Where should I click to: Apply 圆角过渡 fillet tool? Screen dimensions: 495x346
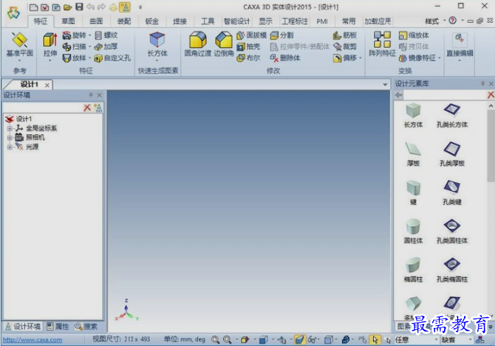(x=198, y=44)
